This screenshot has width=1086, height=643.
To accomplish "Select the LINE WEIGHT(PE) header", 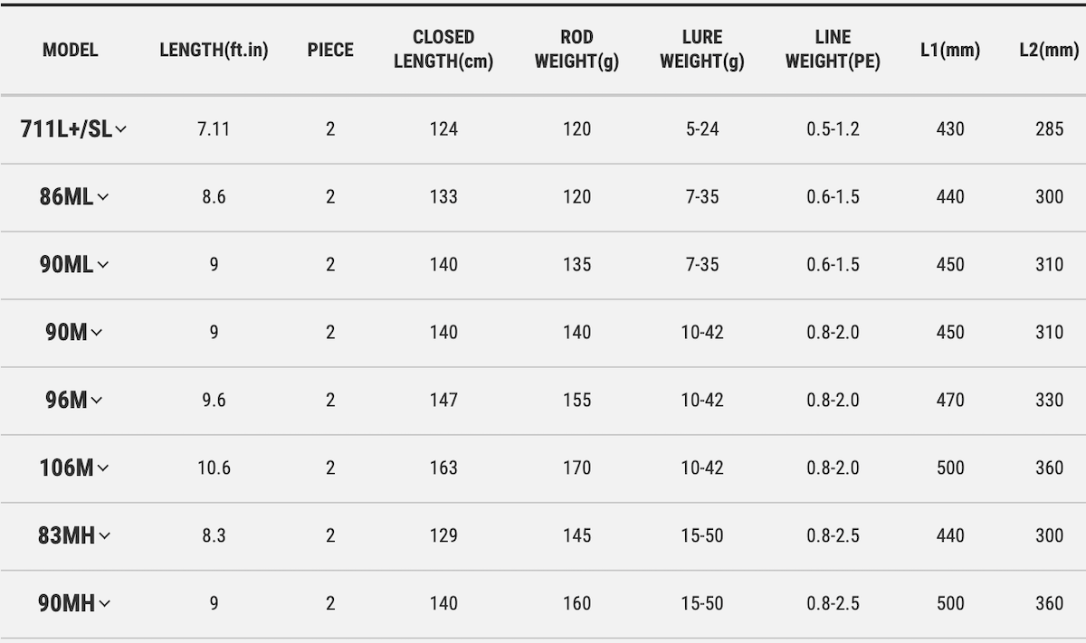I will point(833,50).
